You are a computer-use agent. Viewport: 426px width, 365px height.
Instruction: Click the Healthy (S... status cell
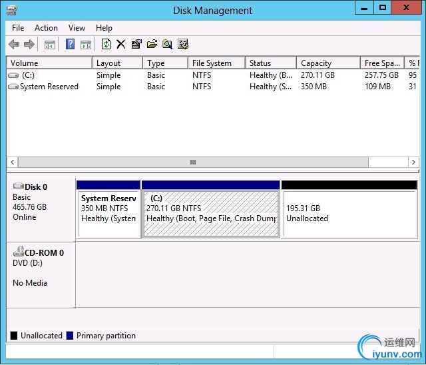click(x=271, y=87)
